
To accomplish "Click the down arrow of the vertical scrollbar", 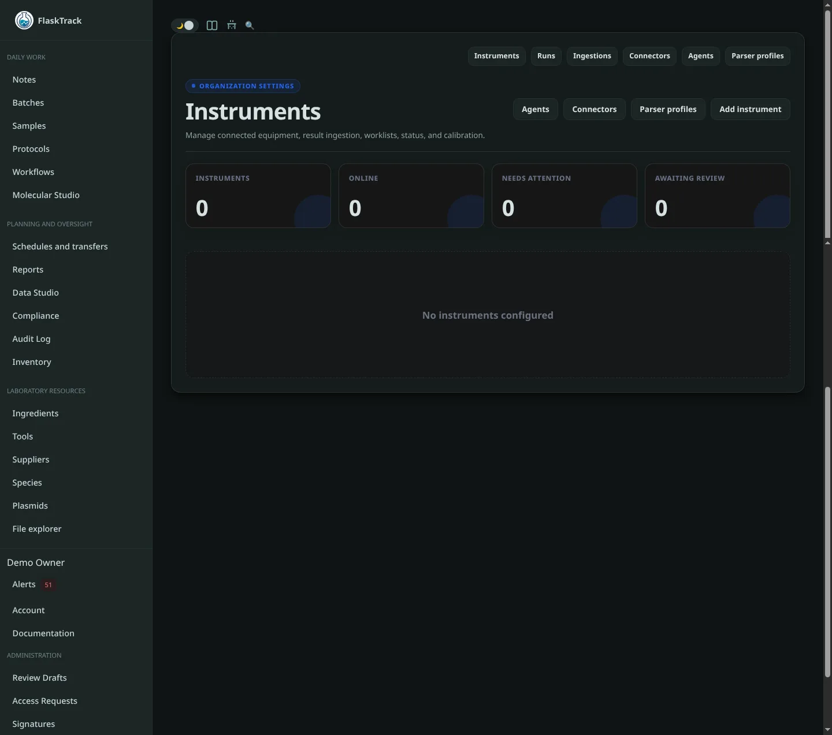I will 827,730.
